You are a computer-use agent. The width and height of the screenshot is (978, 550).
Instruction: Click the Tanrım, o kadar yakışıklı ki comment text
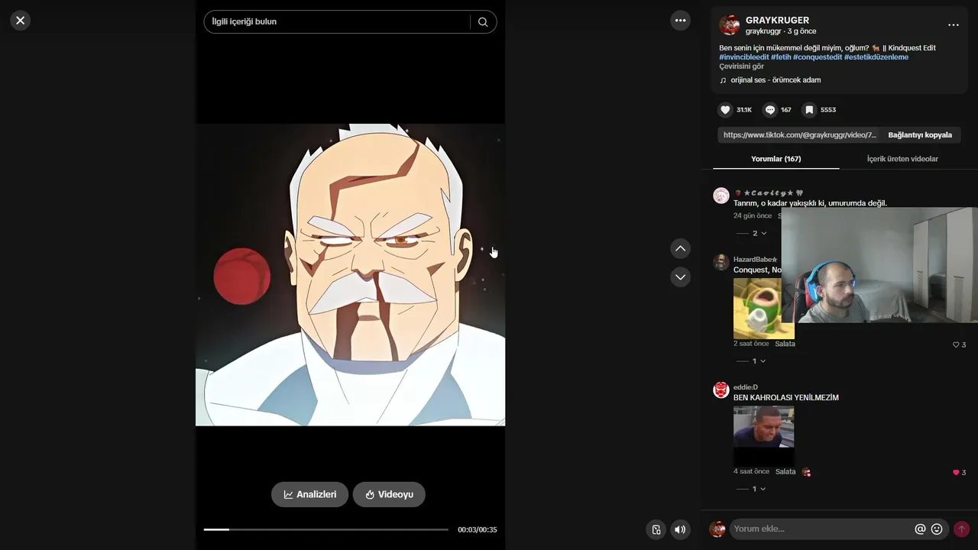810,203
